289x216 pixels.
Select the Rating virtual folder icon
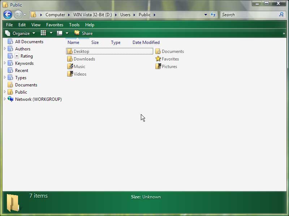(x=10, y=56)
